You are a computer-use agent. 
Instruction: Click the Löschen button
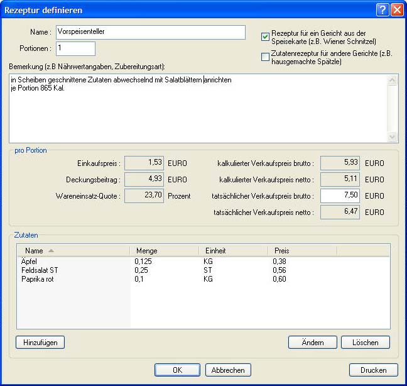pos(365,343)
